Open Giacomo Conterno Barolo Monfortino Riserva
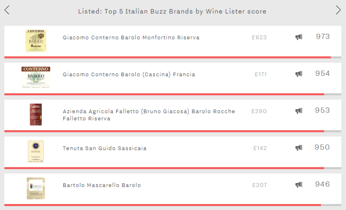 (x=131, y=37)
